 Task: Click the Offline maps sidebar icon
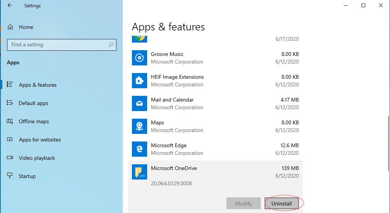[10, 121]
